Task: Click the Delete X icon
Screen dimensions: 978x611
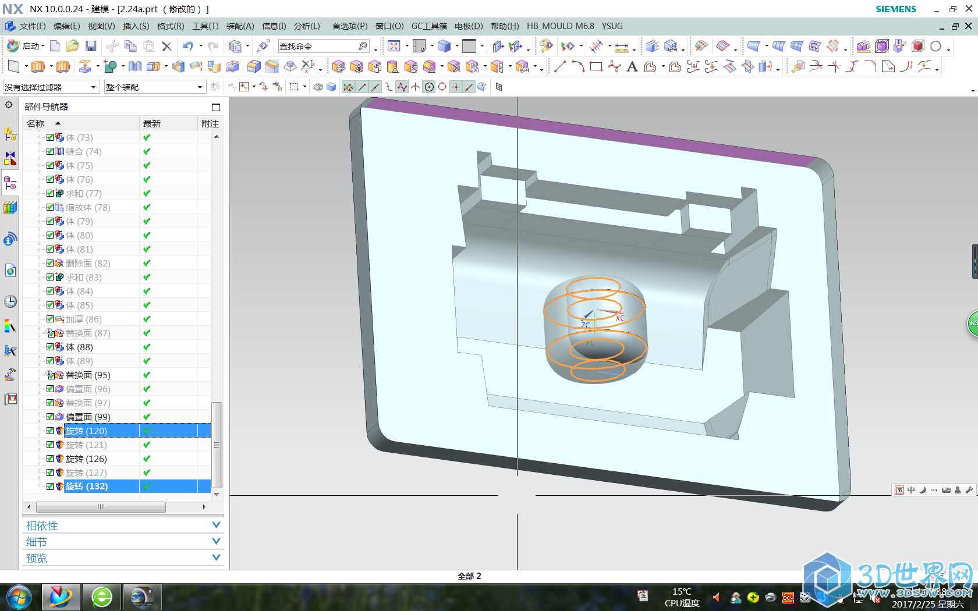Action: (166, 46)
